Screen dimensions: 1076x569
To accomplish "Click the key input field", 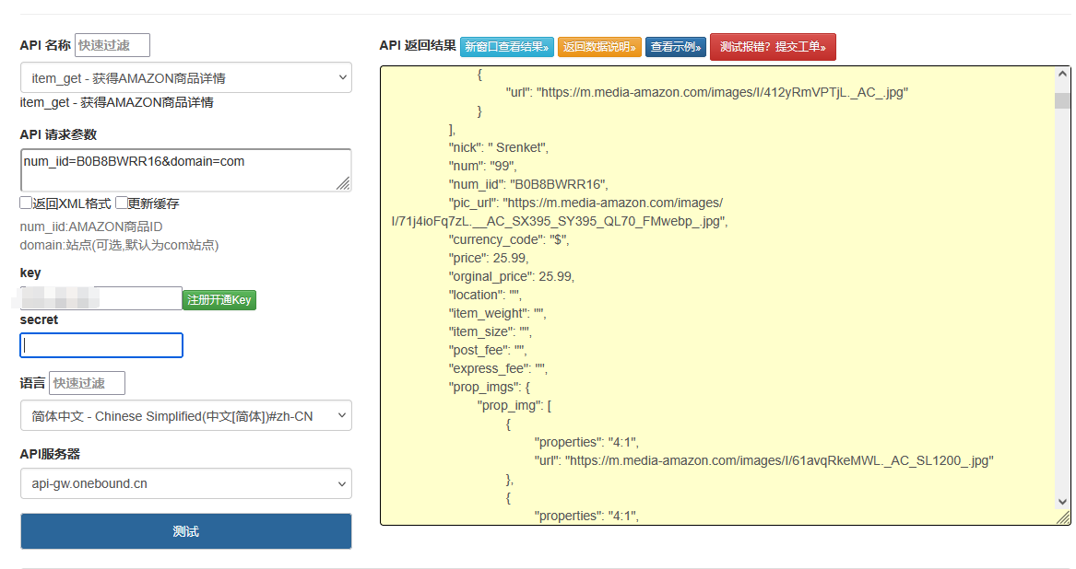I will (101, 298).
